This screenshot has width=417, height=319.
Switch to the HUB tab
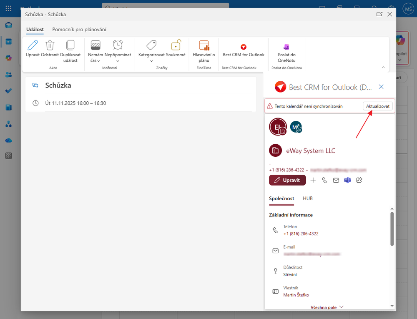pyautogui.click(x=308, y=198)
